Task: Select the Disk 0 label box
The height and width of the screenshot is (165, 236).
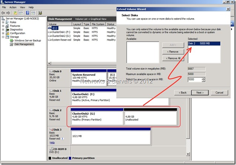Action: pyautogui.click(x=59, y=78)
